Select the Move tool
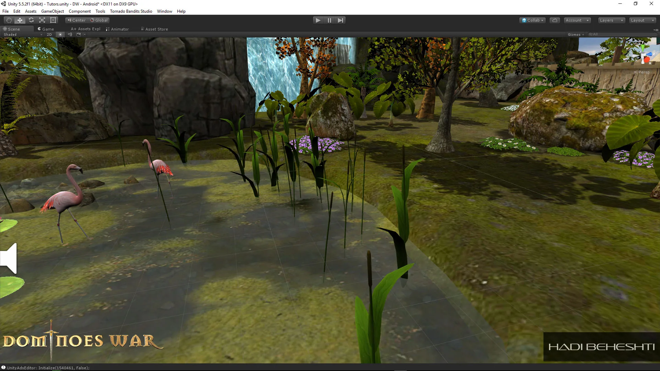This screenshot has height=371, width=660. pos(20,20)
